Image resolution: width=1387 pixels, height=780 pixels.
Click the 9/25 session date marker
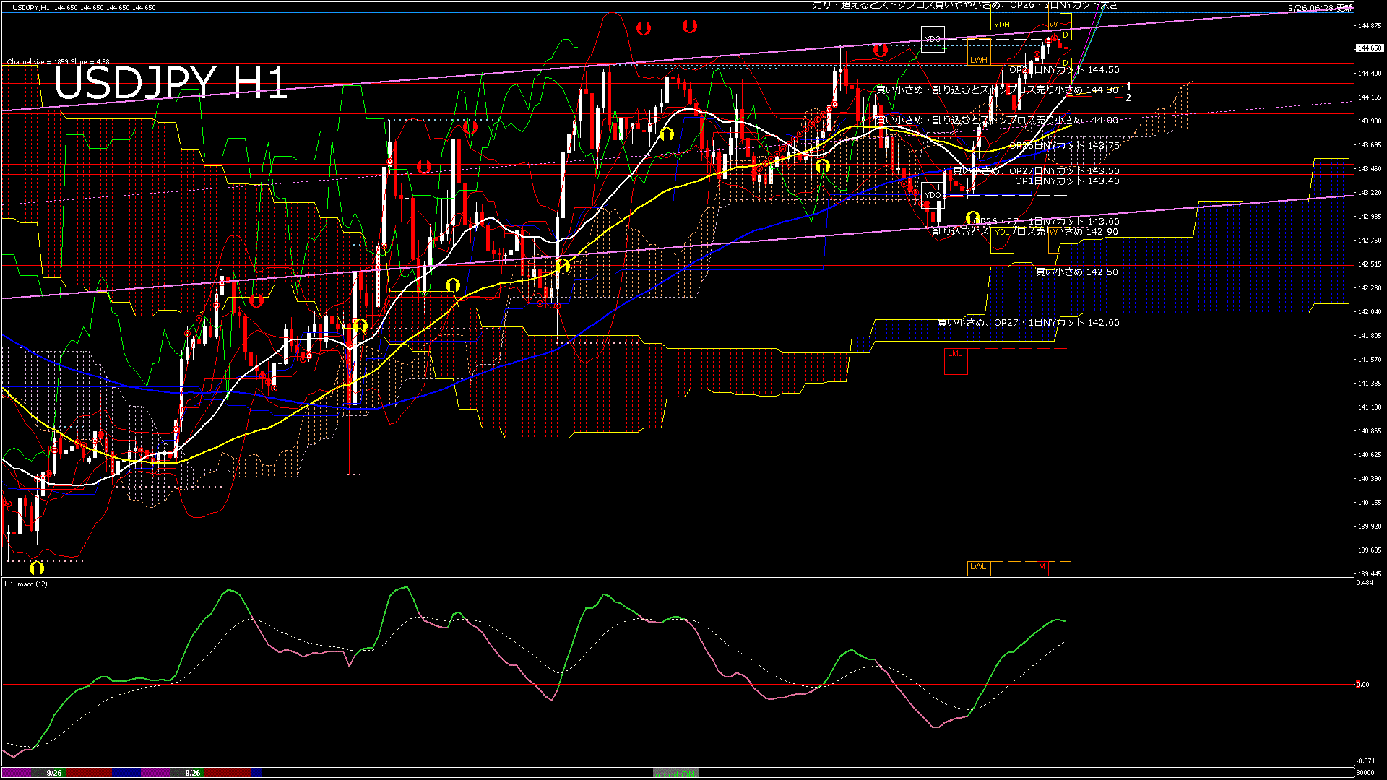click(54, 773)
